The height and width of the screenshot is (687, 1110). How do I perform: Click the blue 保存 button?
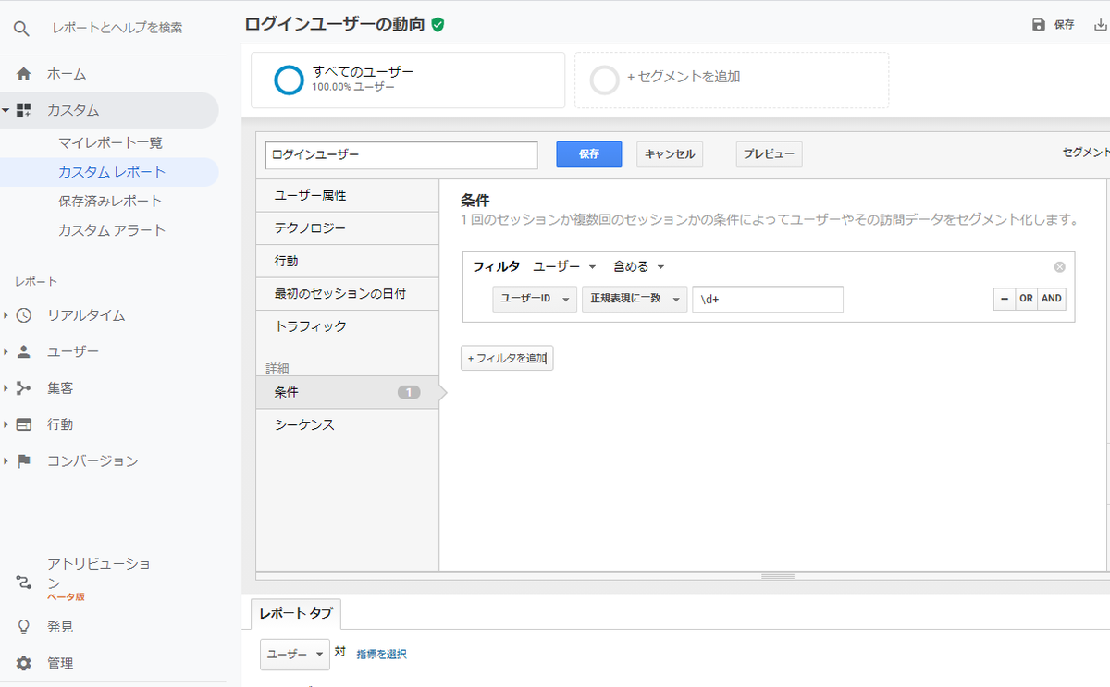589,154
